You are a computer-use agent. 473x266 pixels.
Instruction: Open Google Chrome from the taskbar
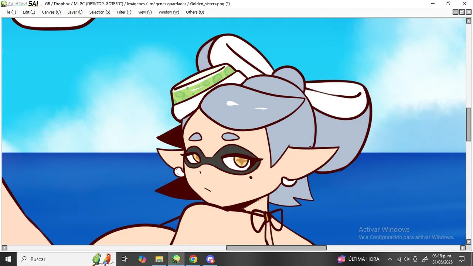[193, 259]
